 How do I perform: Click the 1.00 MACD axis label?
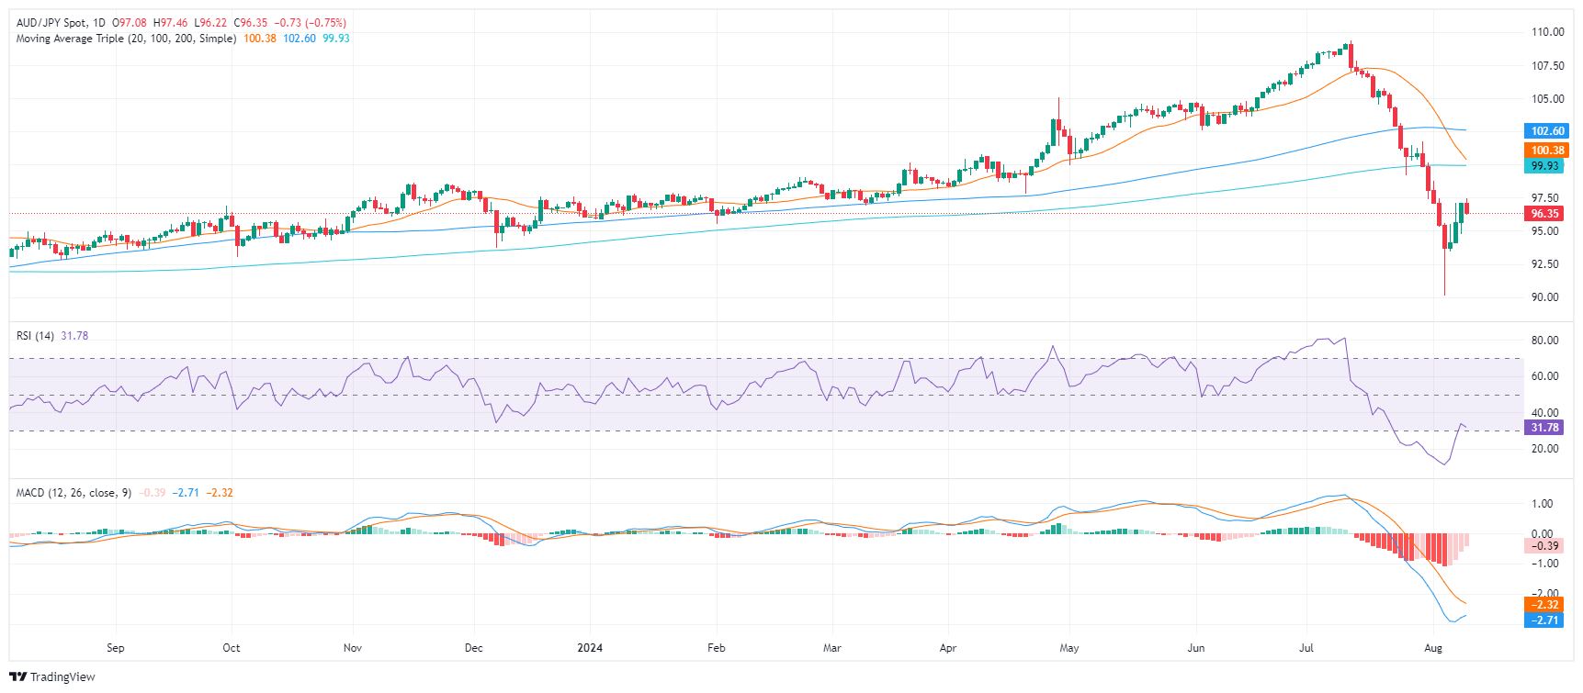1542,504
